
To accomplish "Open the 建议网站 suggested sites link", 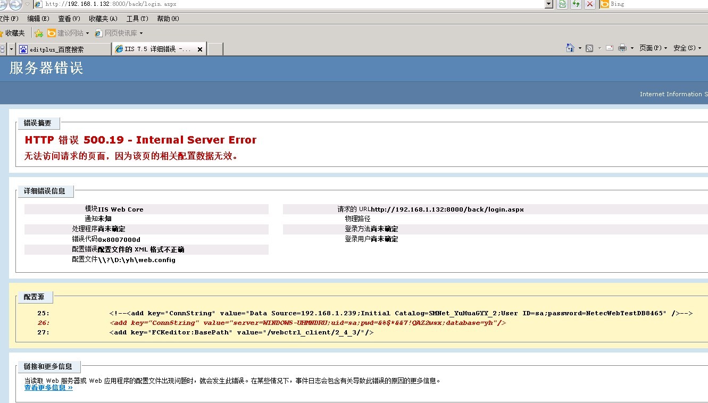I will (65, 33).
